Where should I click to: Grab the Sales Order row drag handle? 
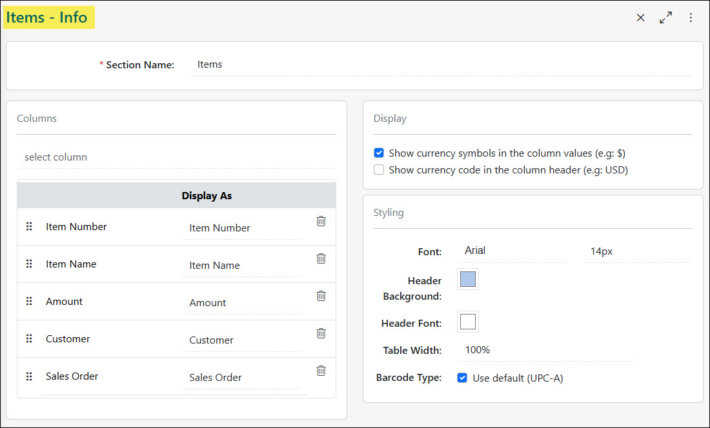click(29, 376)
